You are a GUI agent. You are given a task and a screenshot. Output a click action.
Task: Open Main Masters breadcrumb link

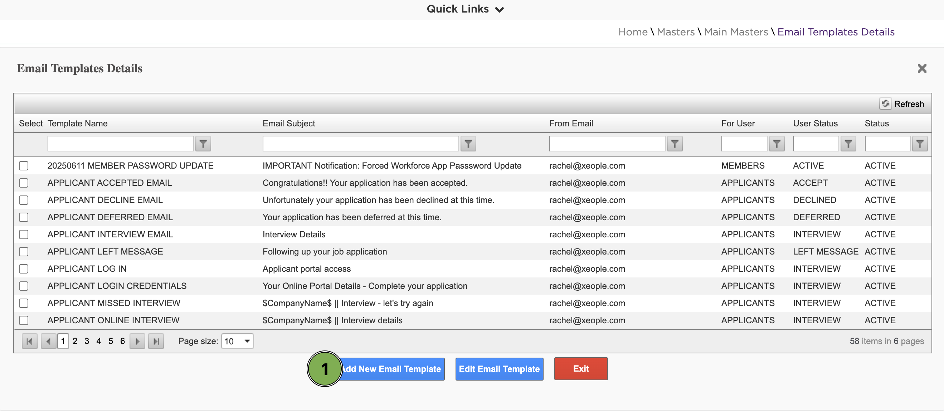(736, 32)
